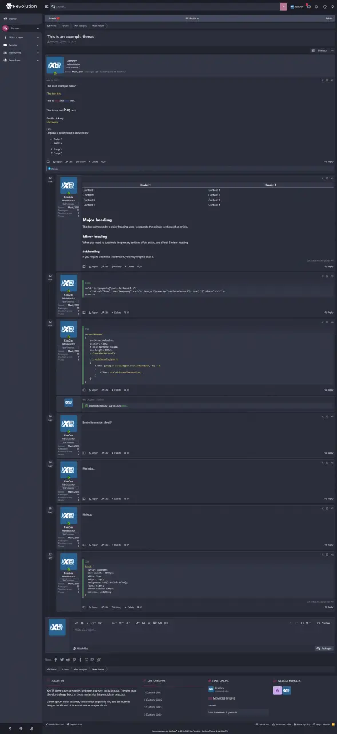Click the bold icon in the reply editor
The image size is (337, 734).
click(82, 623)
